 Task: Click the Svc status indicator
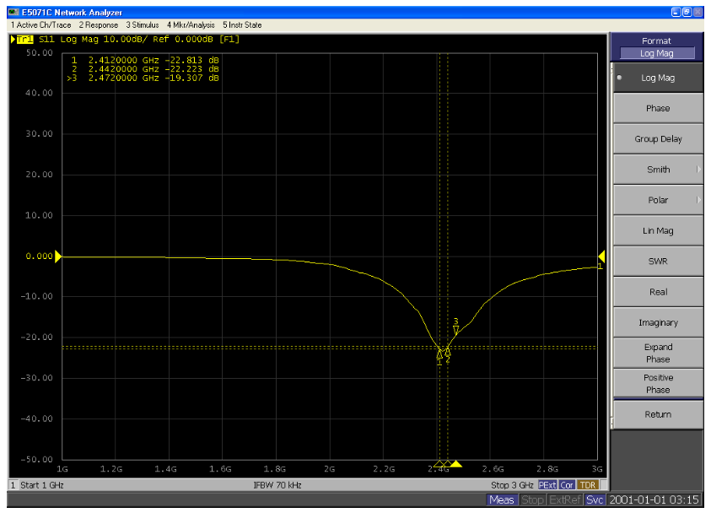click(x=595, y=499)
